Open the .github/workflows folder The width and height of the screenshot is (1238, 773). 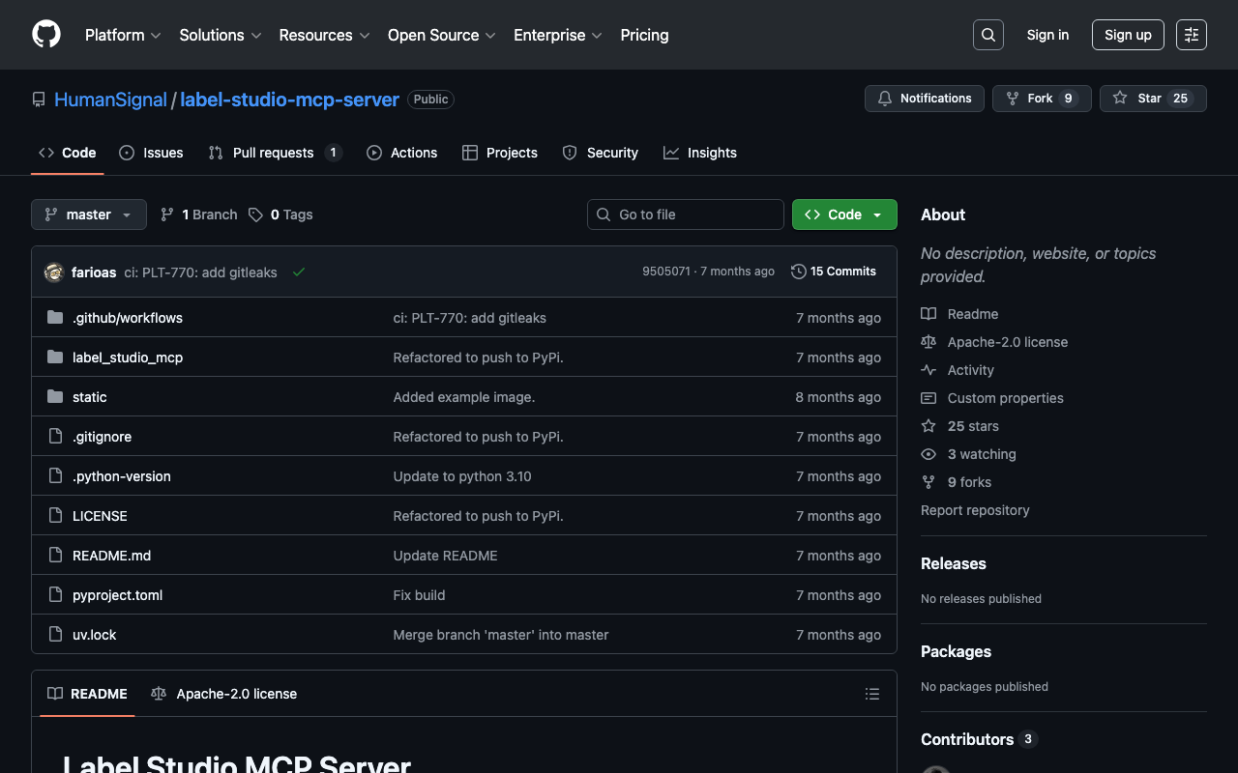(x=127, y=318)
